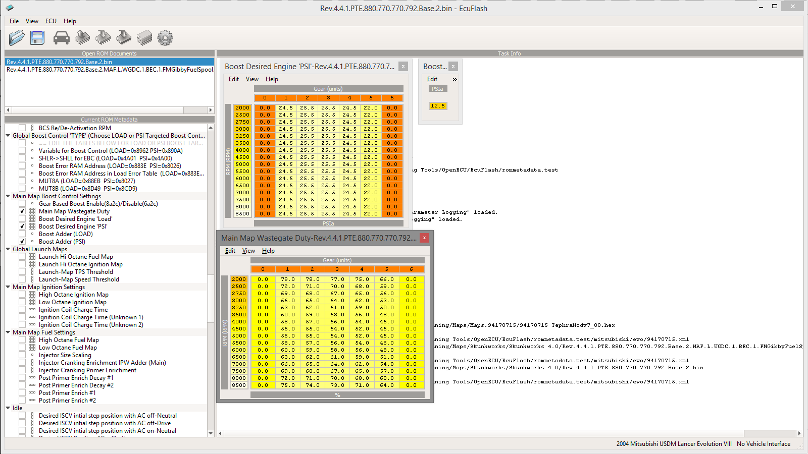Select the Low Octane Ignition Map item
The image size is (808, 454).
[72, 302]
